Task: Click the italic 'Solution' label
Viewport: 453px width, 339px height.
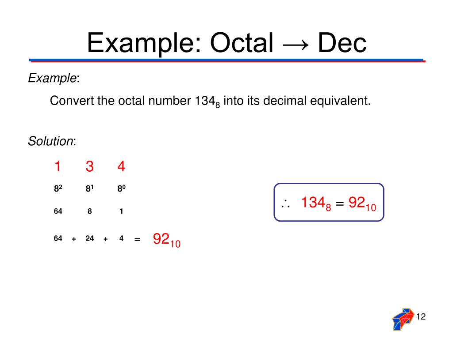Action: (50, 141)
